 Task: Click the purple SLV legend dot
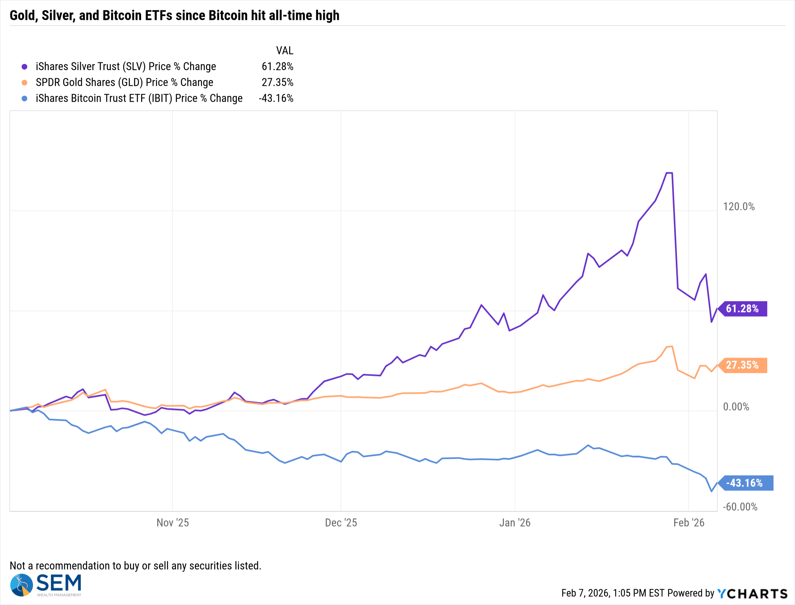(25, 67)
